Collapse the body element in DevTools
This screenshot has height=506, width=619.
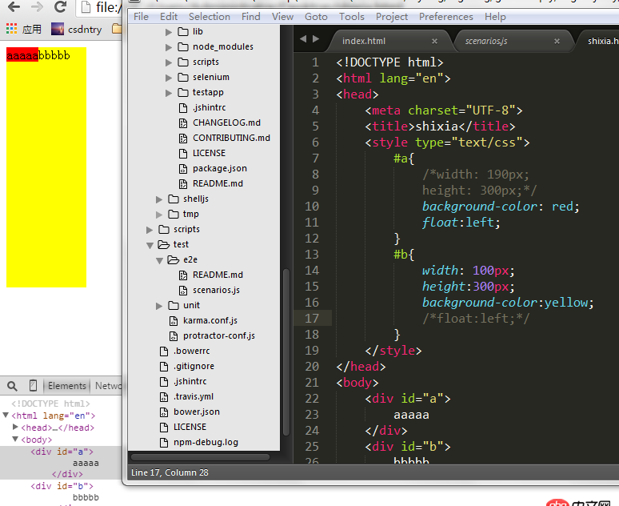(15, 440)
